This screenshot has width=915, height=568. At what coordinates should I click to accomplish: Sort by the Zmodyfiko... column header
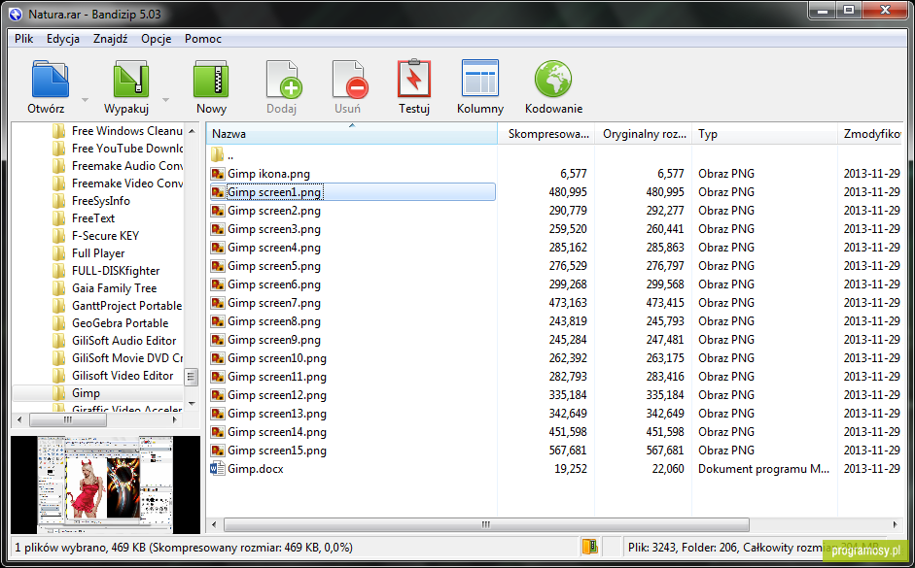pos(871,133)
